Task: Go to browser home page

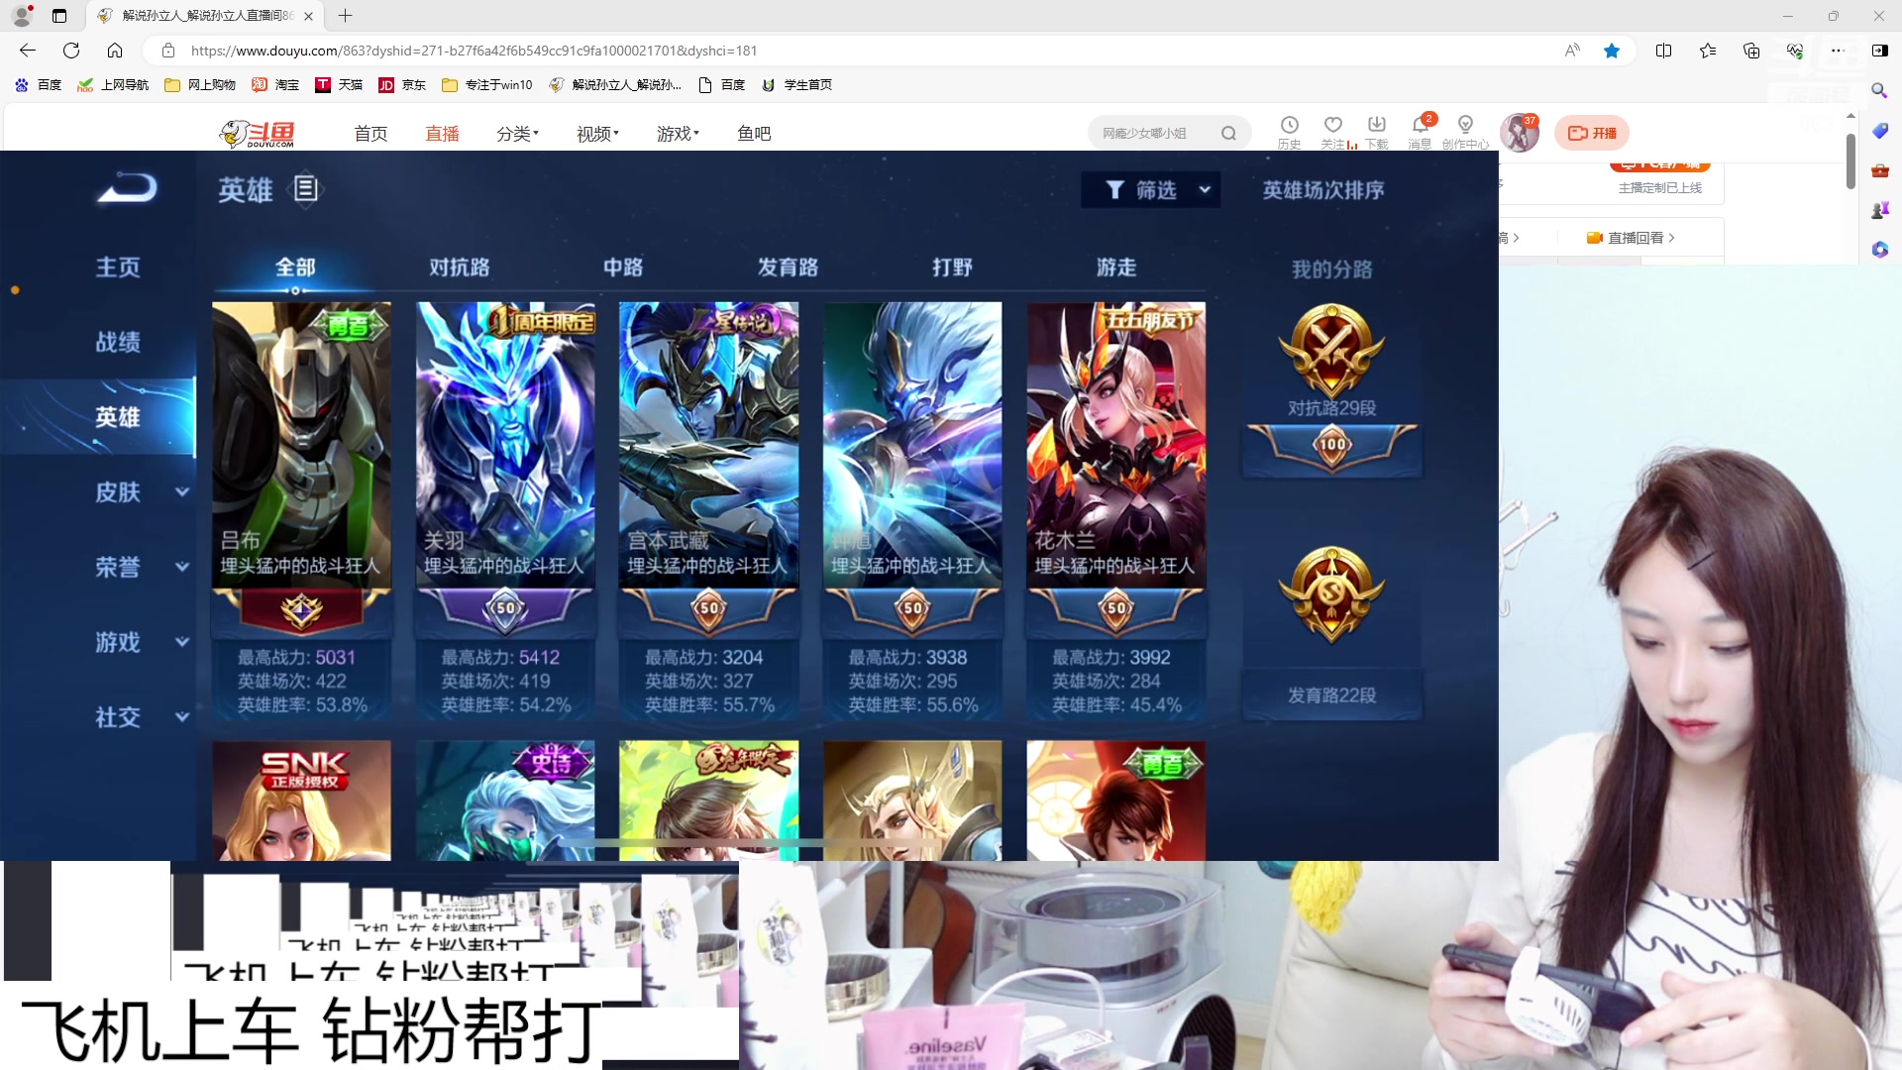Action: click(x=115, y=51)
